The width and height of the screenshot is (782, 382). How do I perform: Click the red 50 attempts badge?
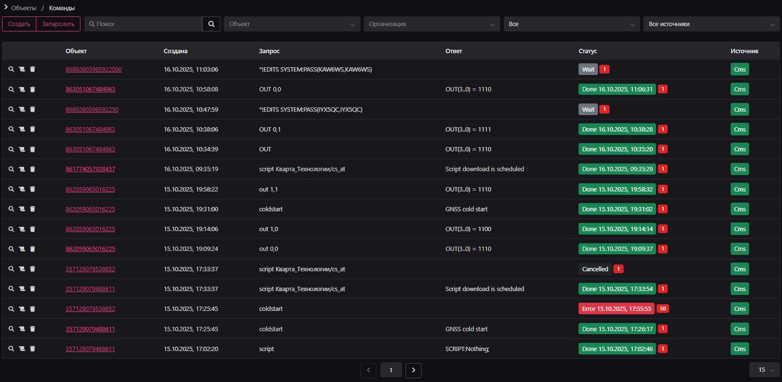[663, 309]
